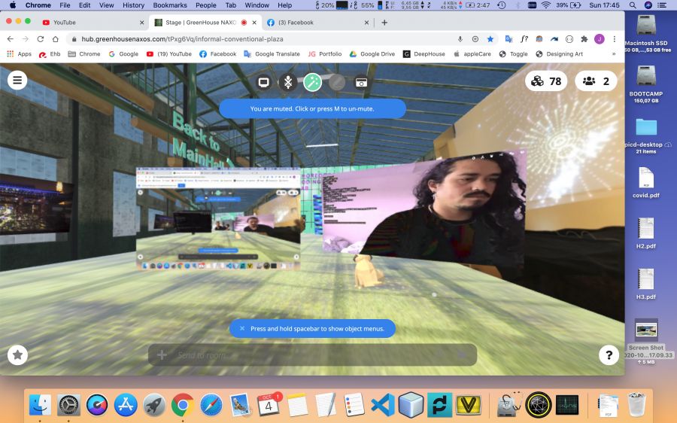
Task: Open the people list showing 2
Action: [x=596, y=81]
